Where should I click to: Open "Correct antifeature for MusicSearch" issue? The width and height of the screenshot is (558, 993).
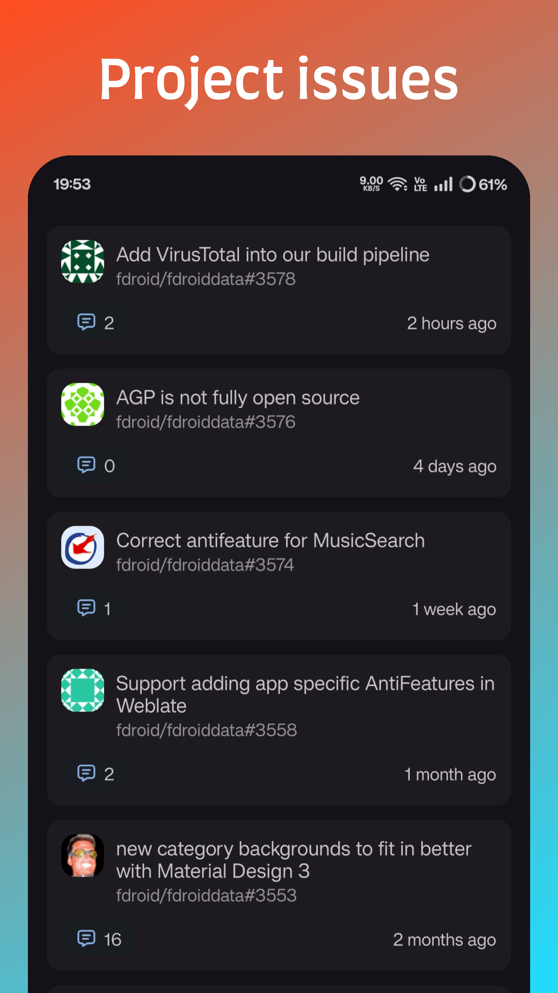pyautogui.click(x=270, y=540)
